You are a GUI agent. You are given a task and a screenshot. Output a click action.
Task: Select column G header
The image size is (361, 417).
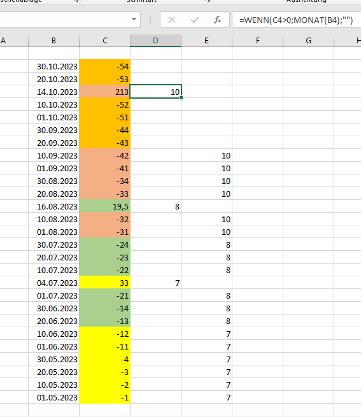[308, 40]
